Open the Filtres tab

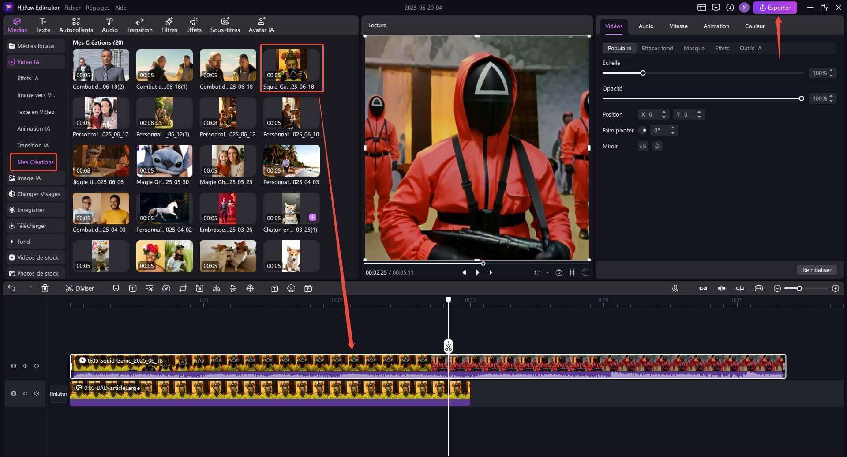tap(169, 26)
